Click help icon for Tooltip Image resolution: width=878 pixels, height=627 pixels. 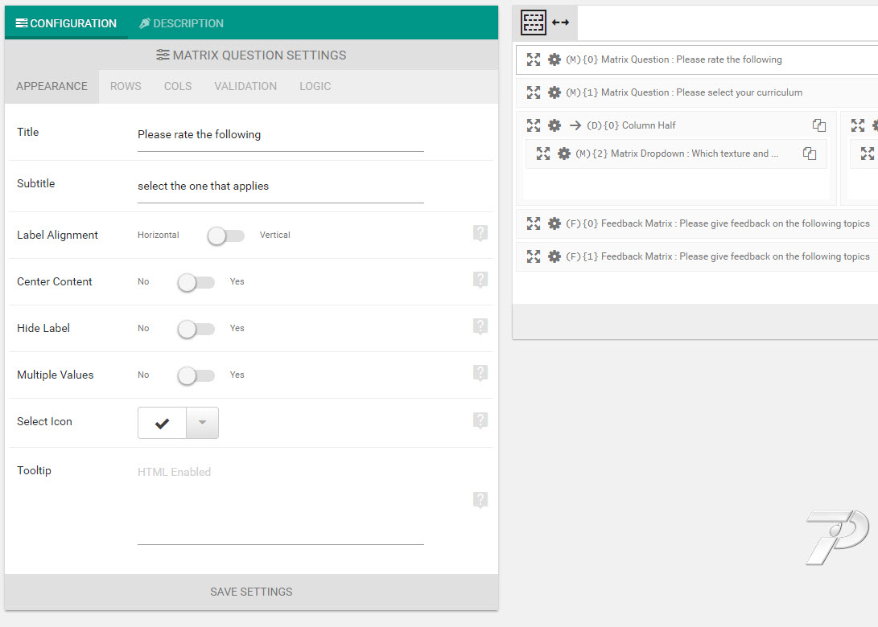tap(480, 500)
